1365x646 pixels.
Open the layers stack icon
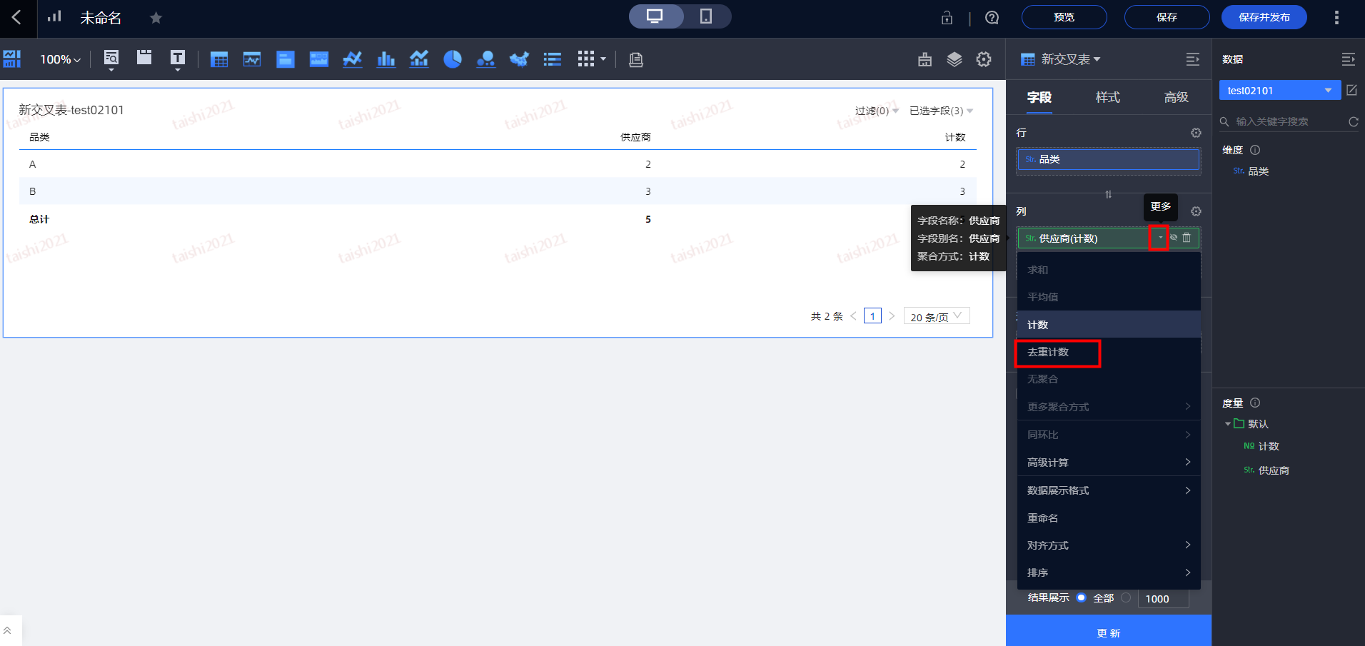coord(955,59)
